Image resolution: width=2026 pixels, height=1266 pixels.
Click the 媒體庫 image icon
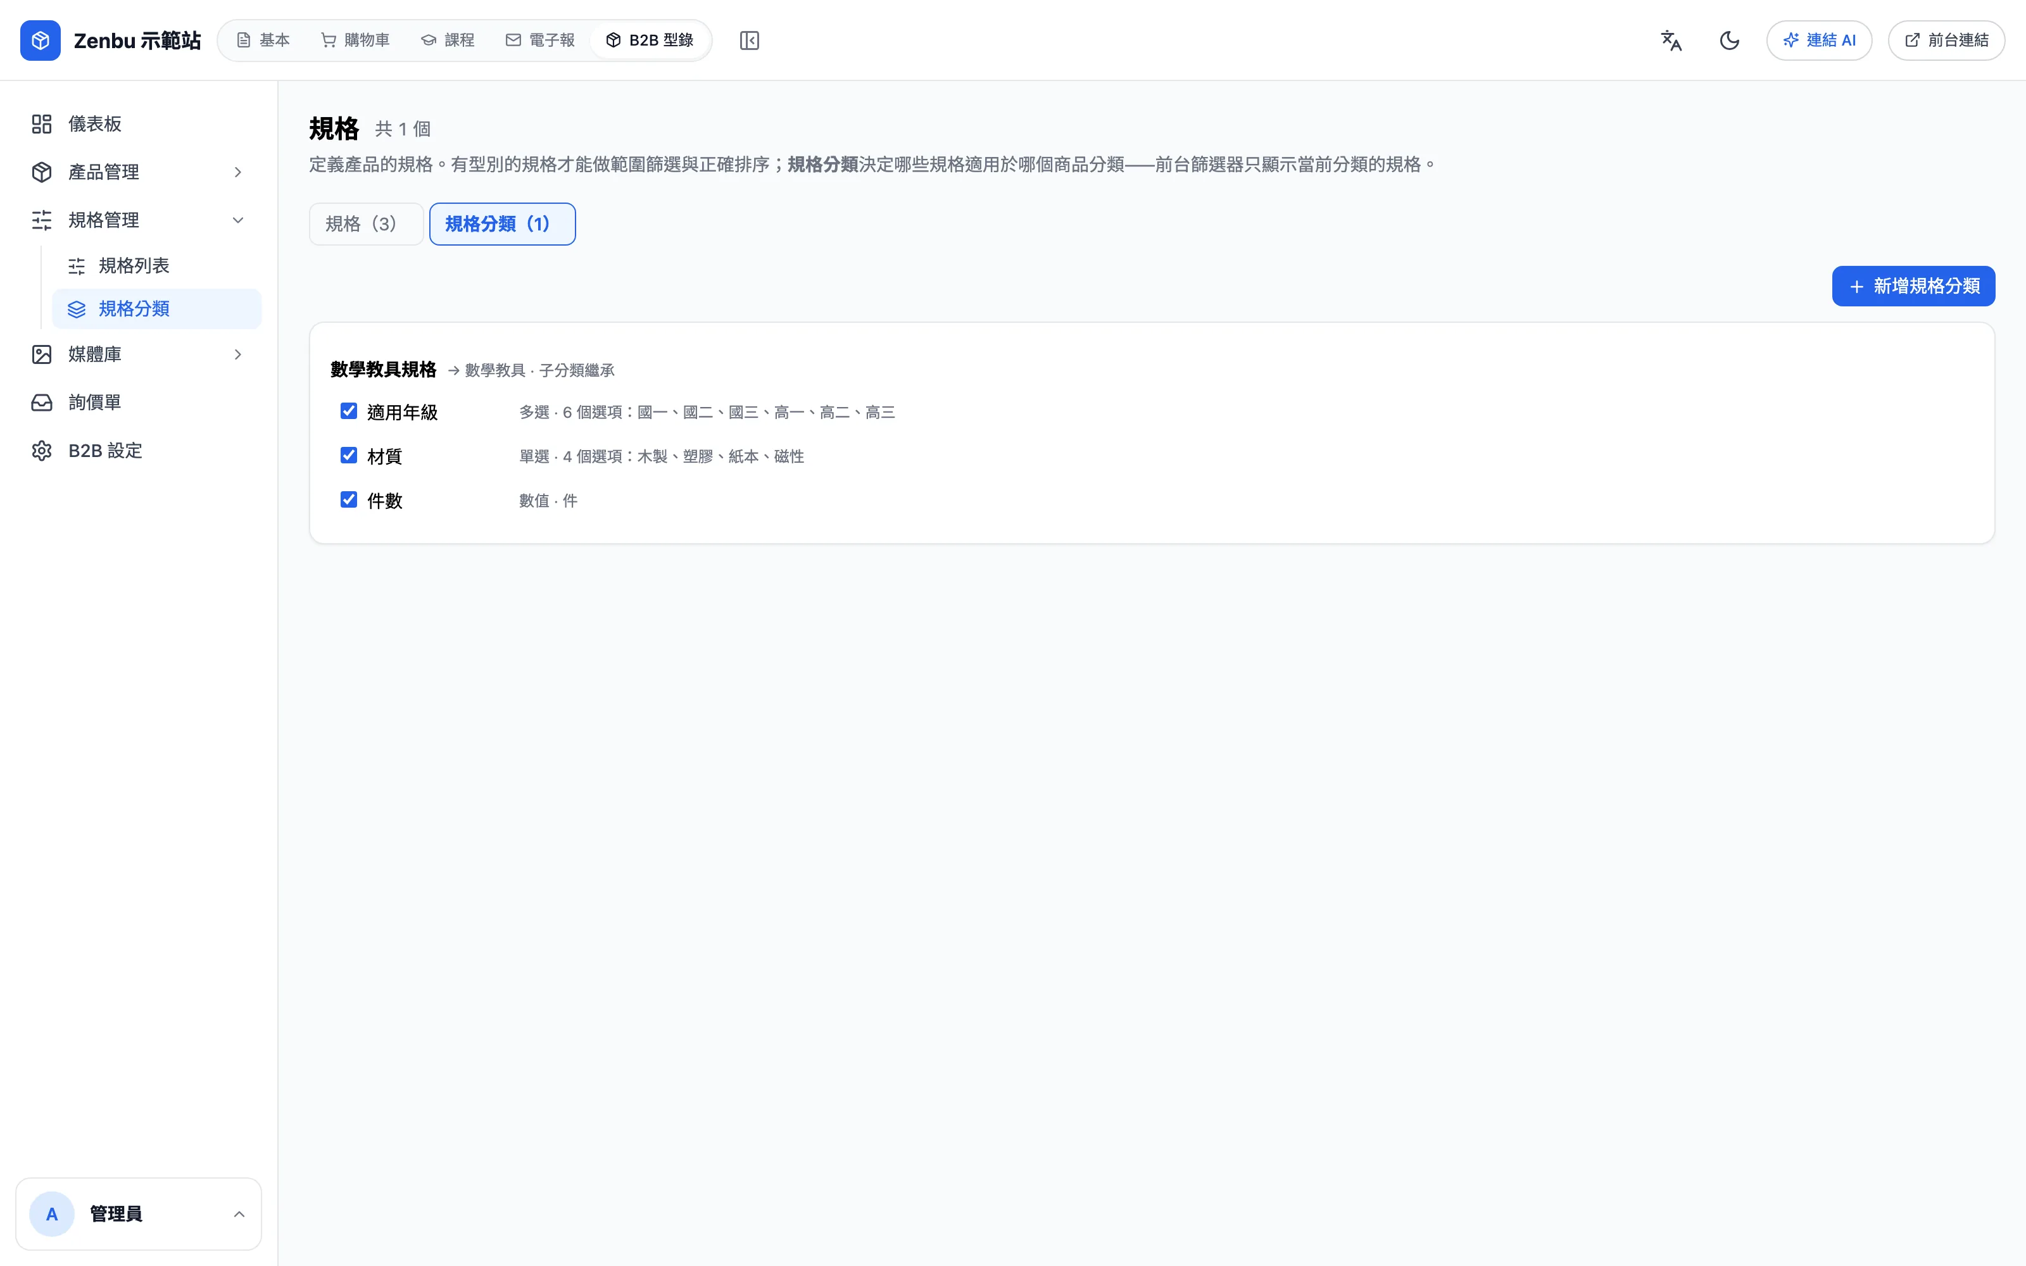[x=42, y=354]
